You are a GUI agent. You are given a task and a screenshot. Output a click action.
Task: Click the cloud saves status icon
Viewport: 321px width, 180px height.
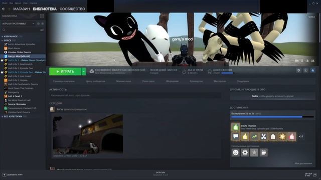(92, 71)
